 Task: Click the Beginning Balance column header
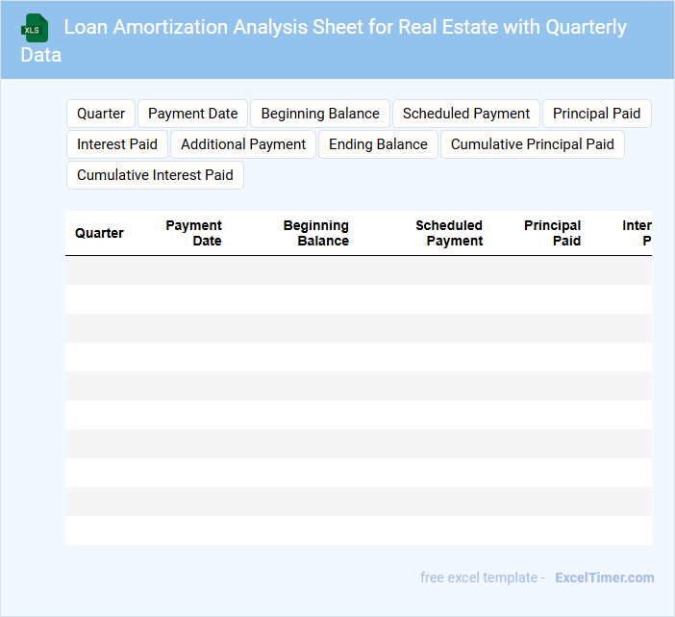click(316, 233)
